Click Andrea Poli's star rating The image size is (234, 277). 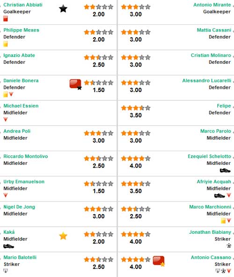pyautogui.click(x=99, y=133)
